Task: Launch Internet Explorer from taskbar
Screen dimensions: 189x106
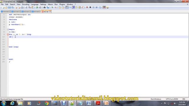Action: [x=12, y=103]
